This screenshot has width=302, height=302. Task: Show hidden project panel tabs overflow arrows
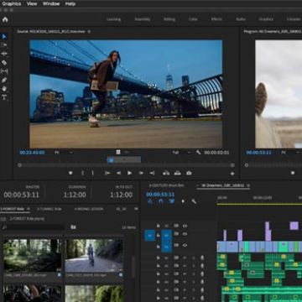136,209
